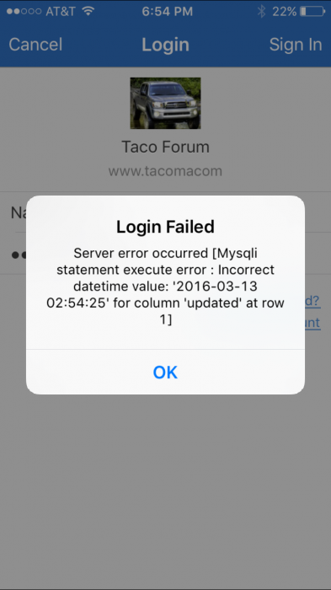Image resolution: width=331 pixels, height=590 pixels.
Task: Tap Sign In at top right
Action: [x=296, y=45]
